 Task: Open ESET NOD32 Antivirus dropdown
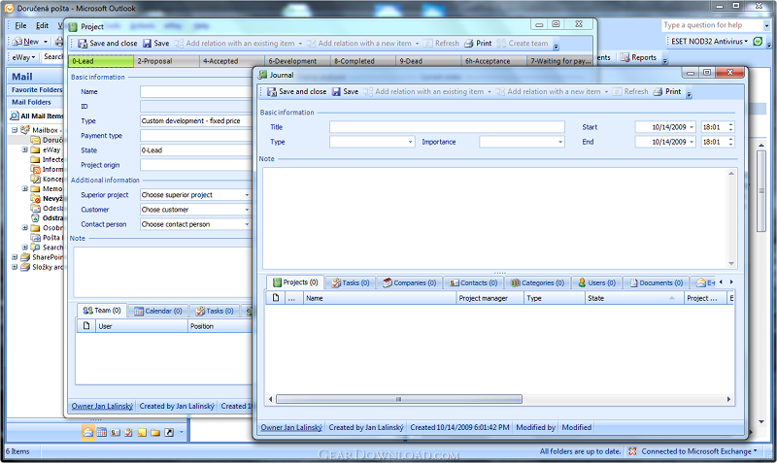point(709,42)
